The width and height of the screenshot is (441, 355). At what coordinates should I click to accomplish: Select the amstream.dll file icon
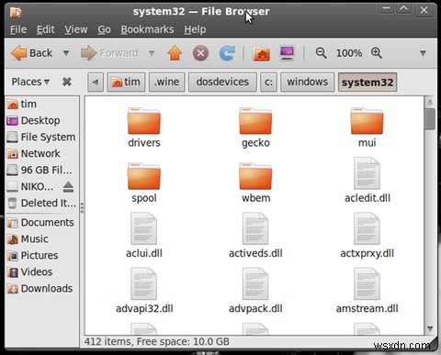click(x=367, y=284)
